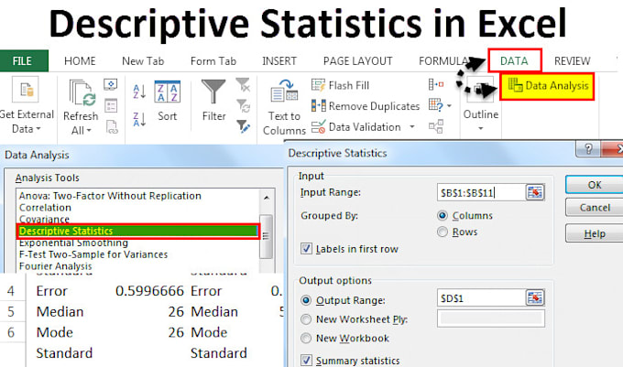
Task: Select Exponential Smoothing in the list
Action: tap(73, 243)
